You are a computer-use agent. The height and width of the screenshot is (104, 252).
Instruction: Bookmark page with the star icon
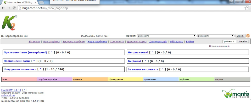[246, 8]
